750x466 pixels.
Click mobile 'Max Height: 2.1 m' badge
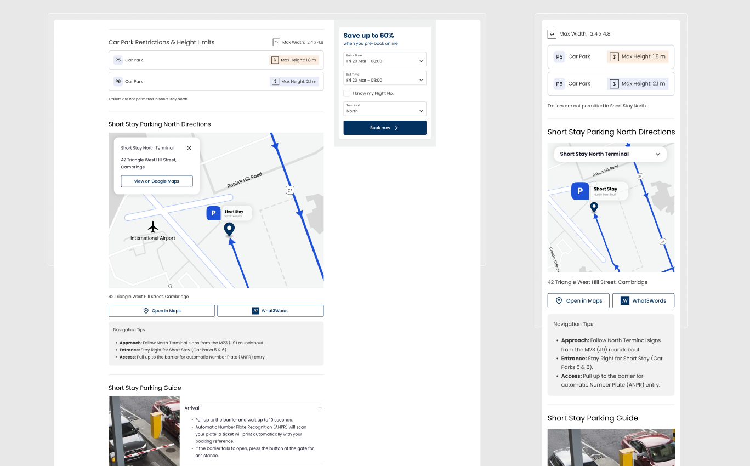pos(638,84)
